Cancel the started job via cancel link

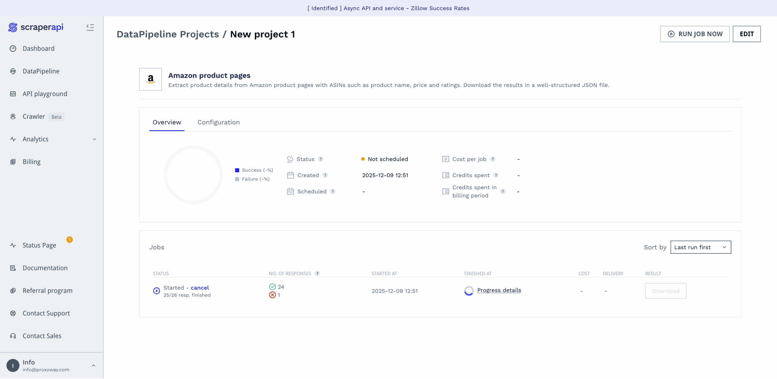[200, 288]
